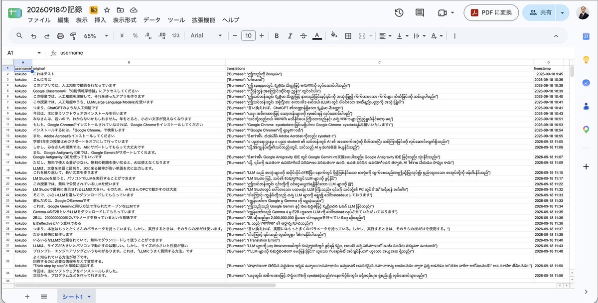Open the Arial font dropdown
Screen dimensions: 598x303
[207, 35]
